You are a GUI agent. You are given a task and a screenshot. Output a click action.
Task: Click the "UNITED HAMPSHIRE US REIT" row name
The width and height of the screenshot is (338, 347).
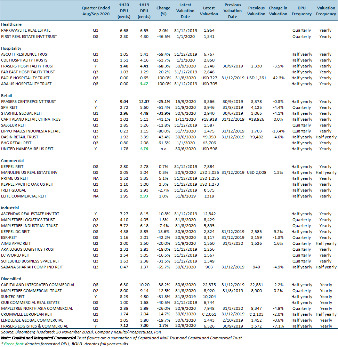click(27, 149)
